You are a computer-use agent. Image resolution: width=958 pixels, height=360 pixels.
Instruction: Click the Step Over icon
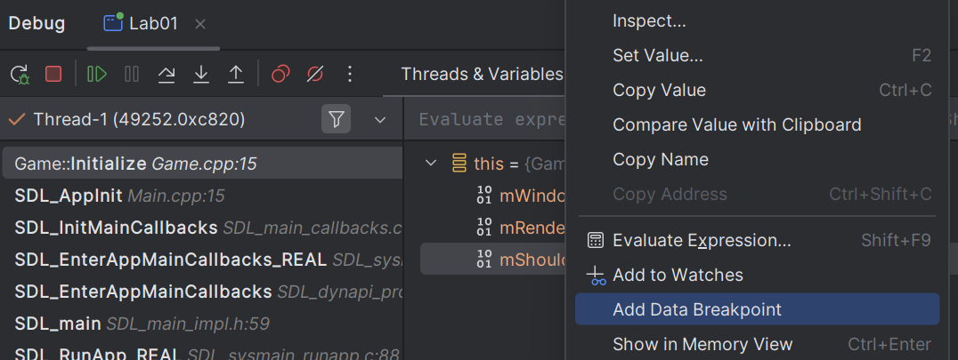166,75
